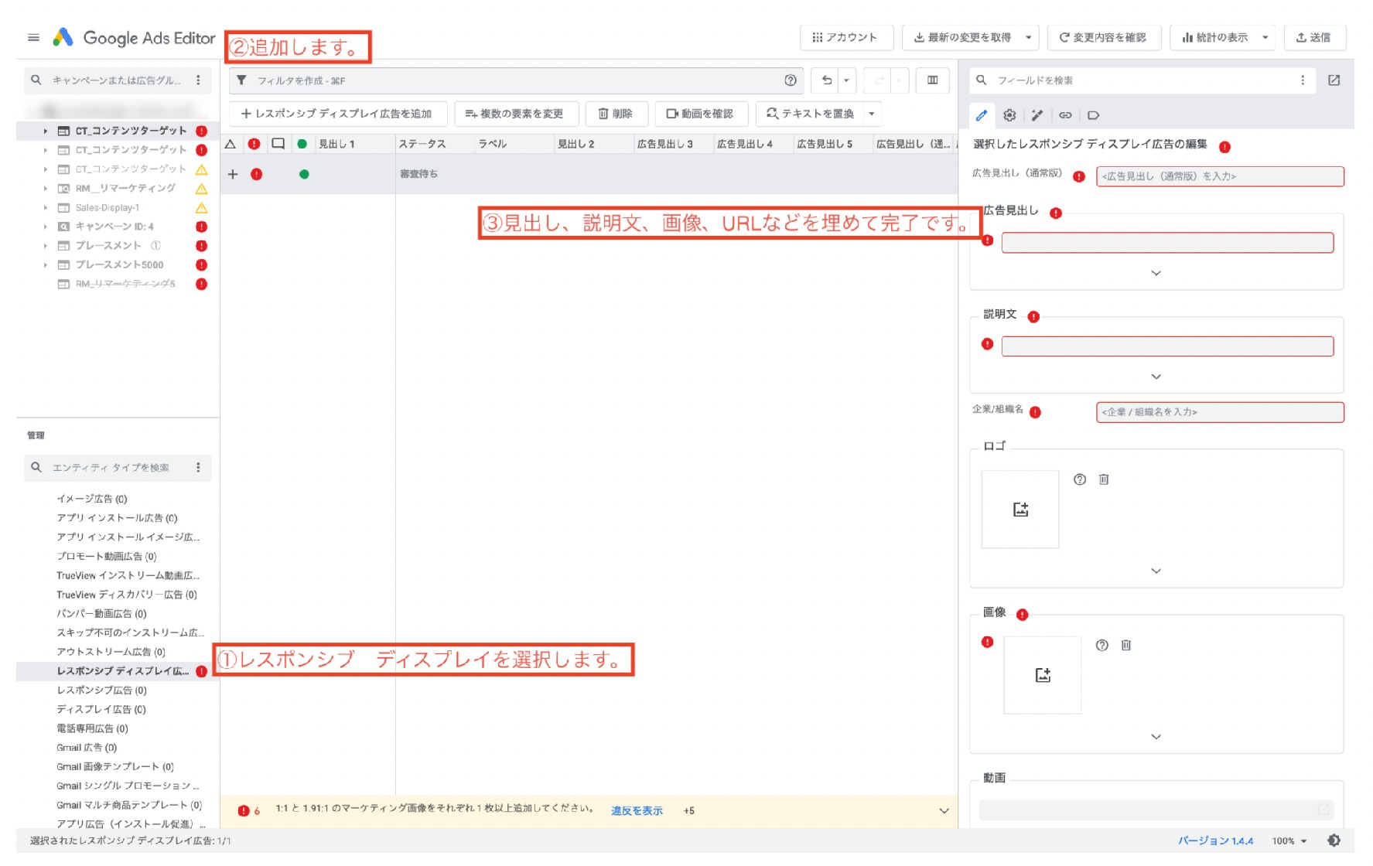The image size is (1373, 866).
Task: Open the テキストを置換 dropdown arrow
Action: coord(873,114)
